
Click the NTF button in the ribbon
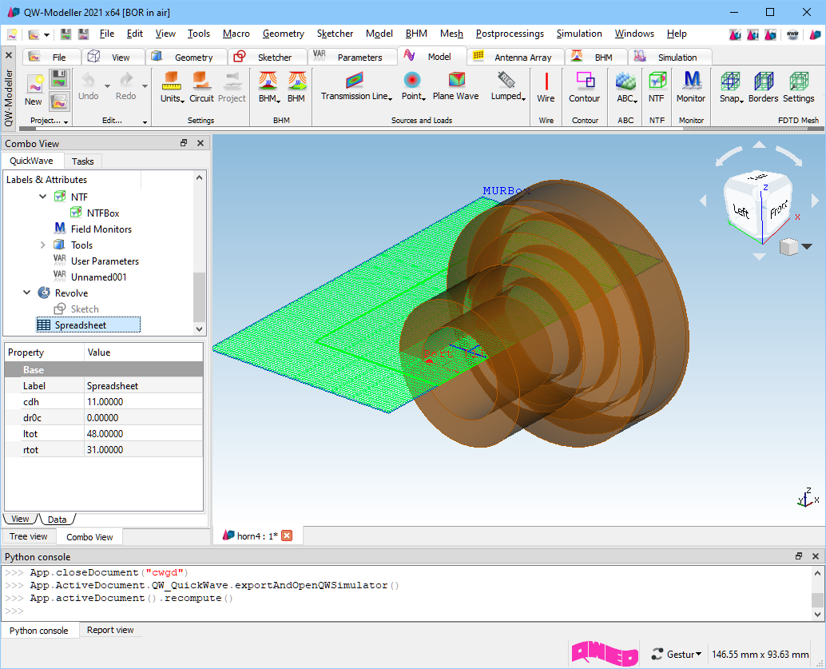(x=657, y=87)
